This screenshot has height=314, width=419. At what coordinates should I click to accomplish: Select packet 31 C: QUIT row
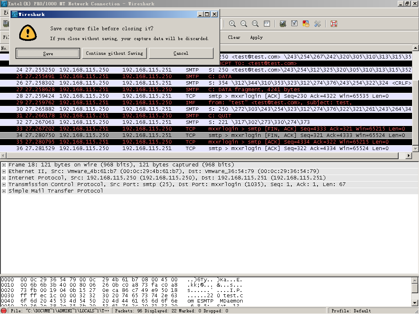click(206, 116)
